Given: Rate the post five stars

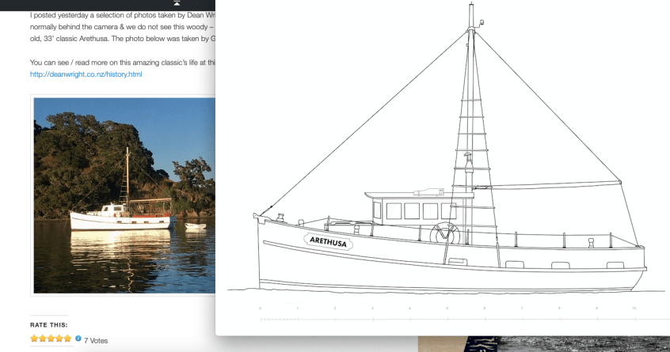Looking at the screenshot, I should tap(67, 339).
